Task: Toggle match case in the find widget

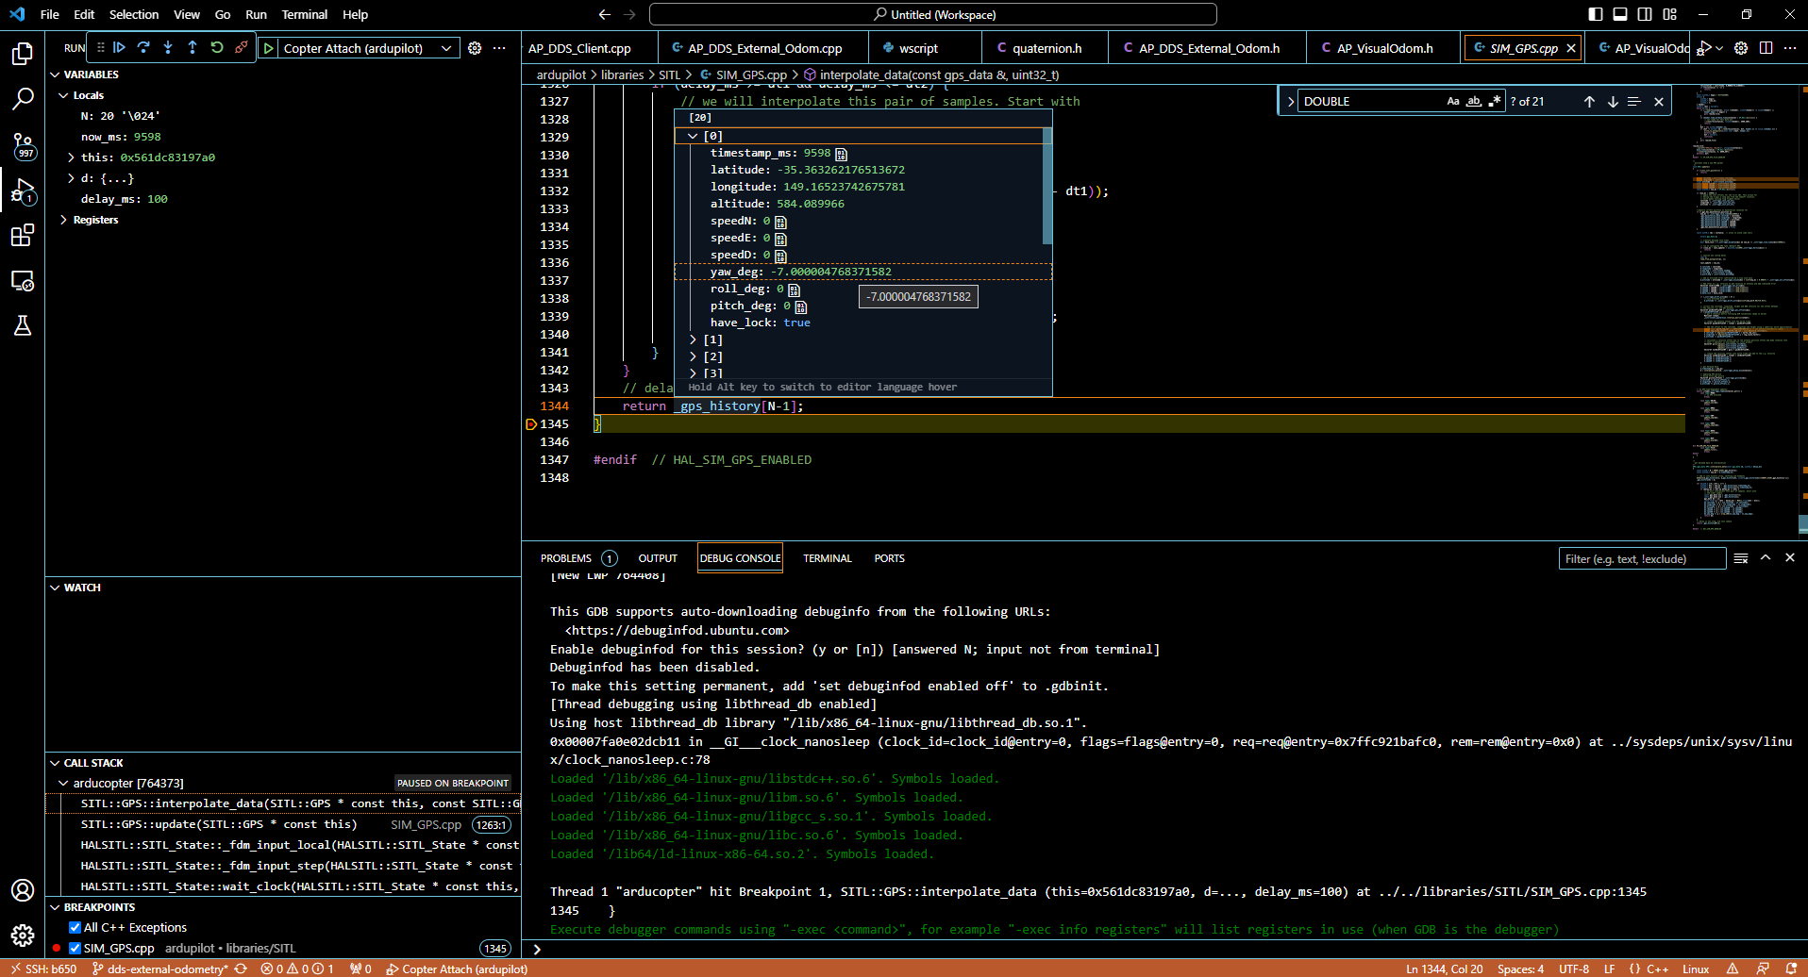Action: tap(1453, 101)
